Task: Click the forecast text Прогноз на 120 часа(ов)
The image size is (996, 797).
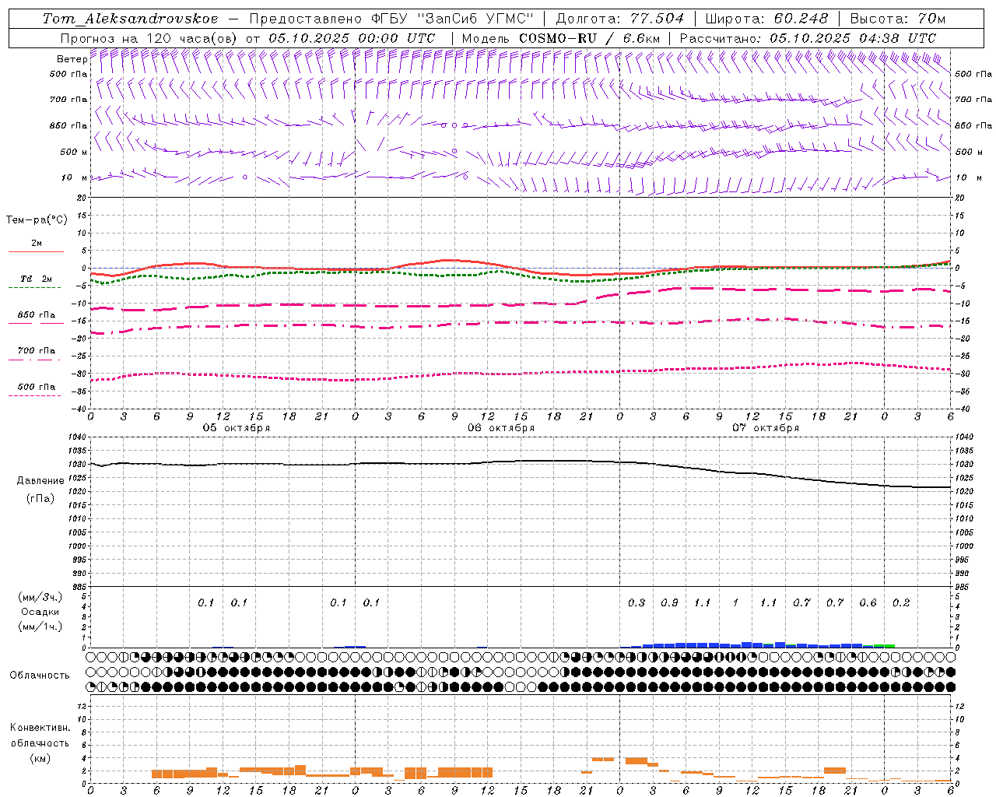Action: [149, 38]
